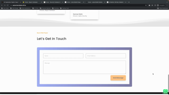
Task: Click the Let's Get In Touch heading
Action: pos(51,39)
